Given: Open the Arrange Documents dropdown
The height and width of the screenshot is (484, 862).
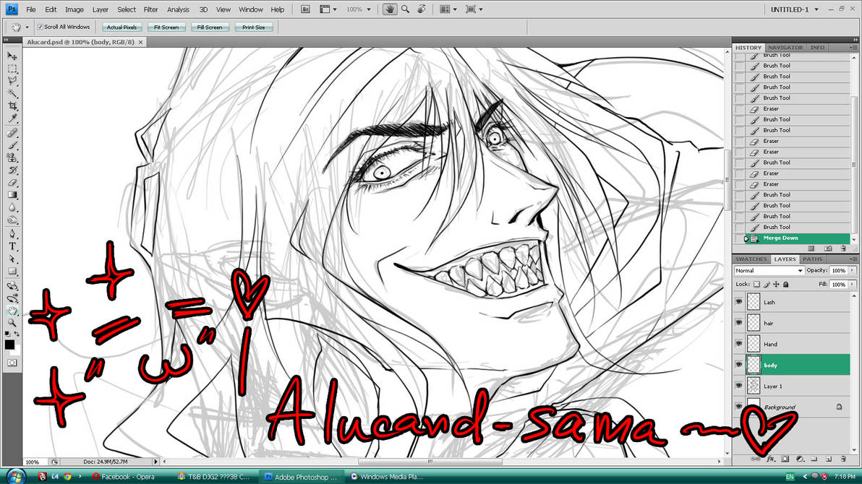Looking at the screenshot, I should tap(448, 9).
